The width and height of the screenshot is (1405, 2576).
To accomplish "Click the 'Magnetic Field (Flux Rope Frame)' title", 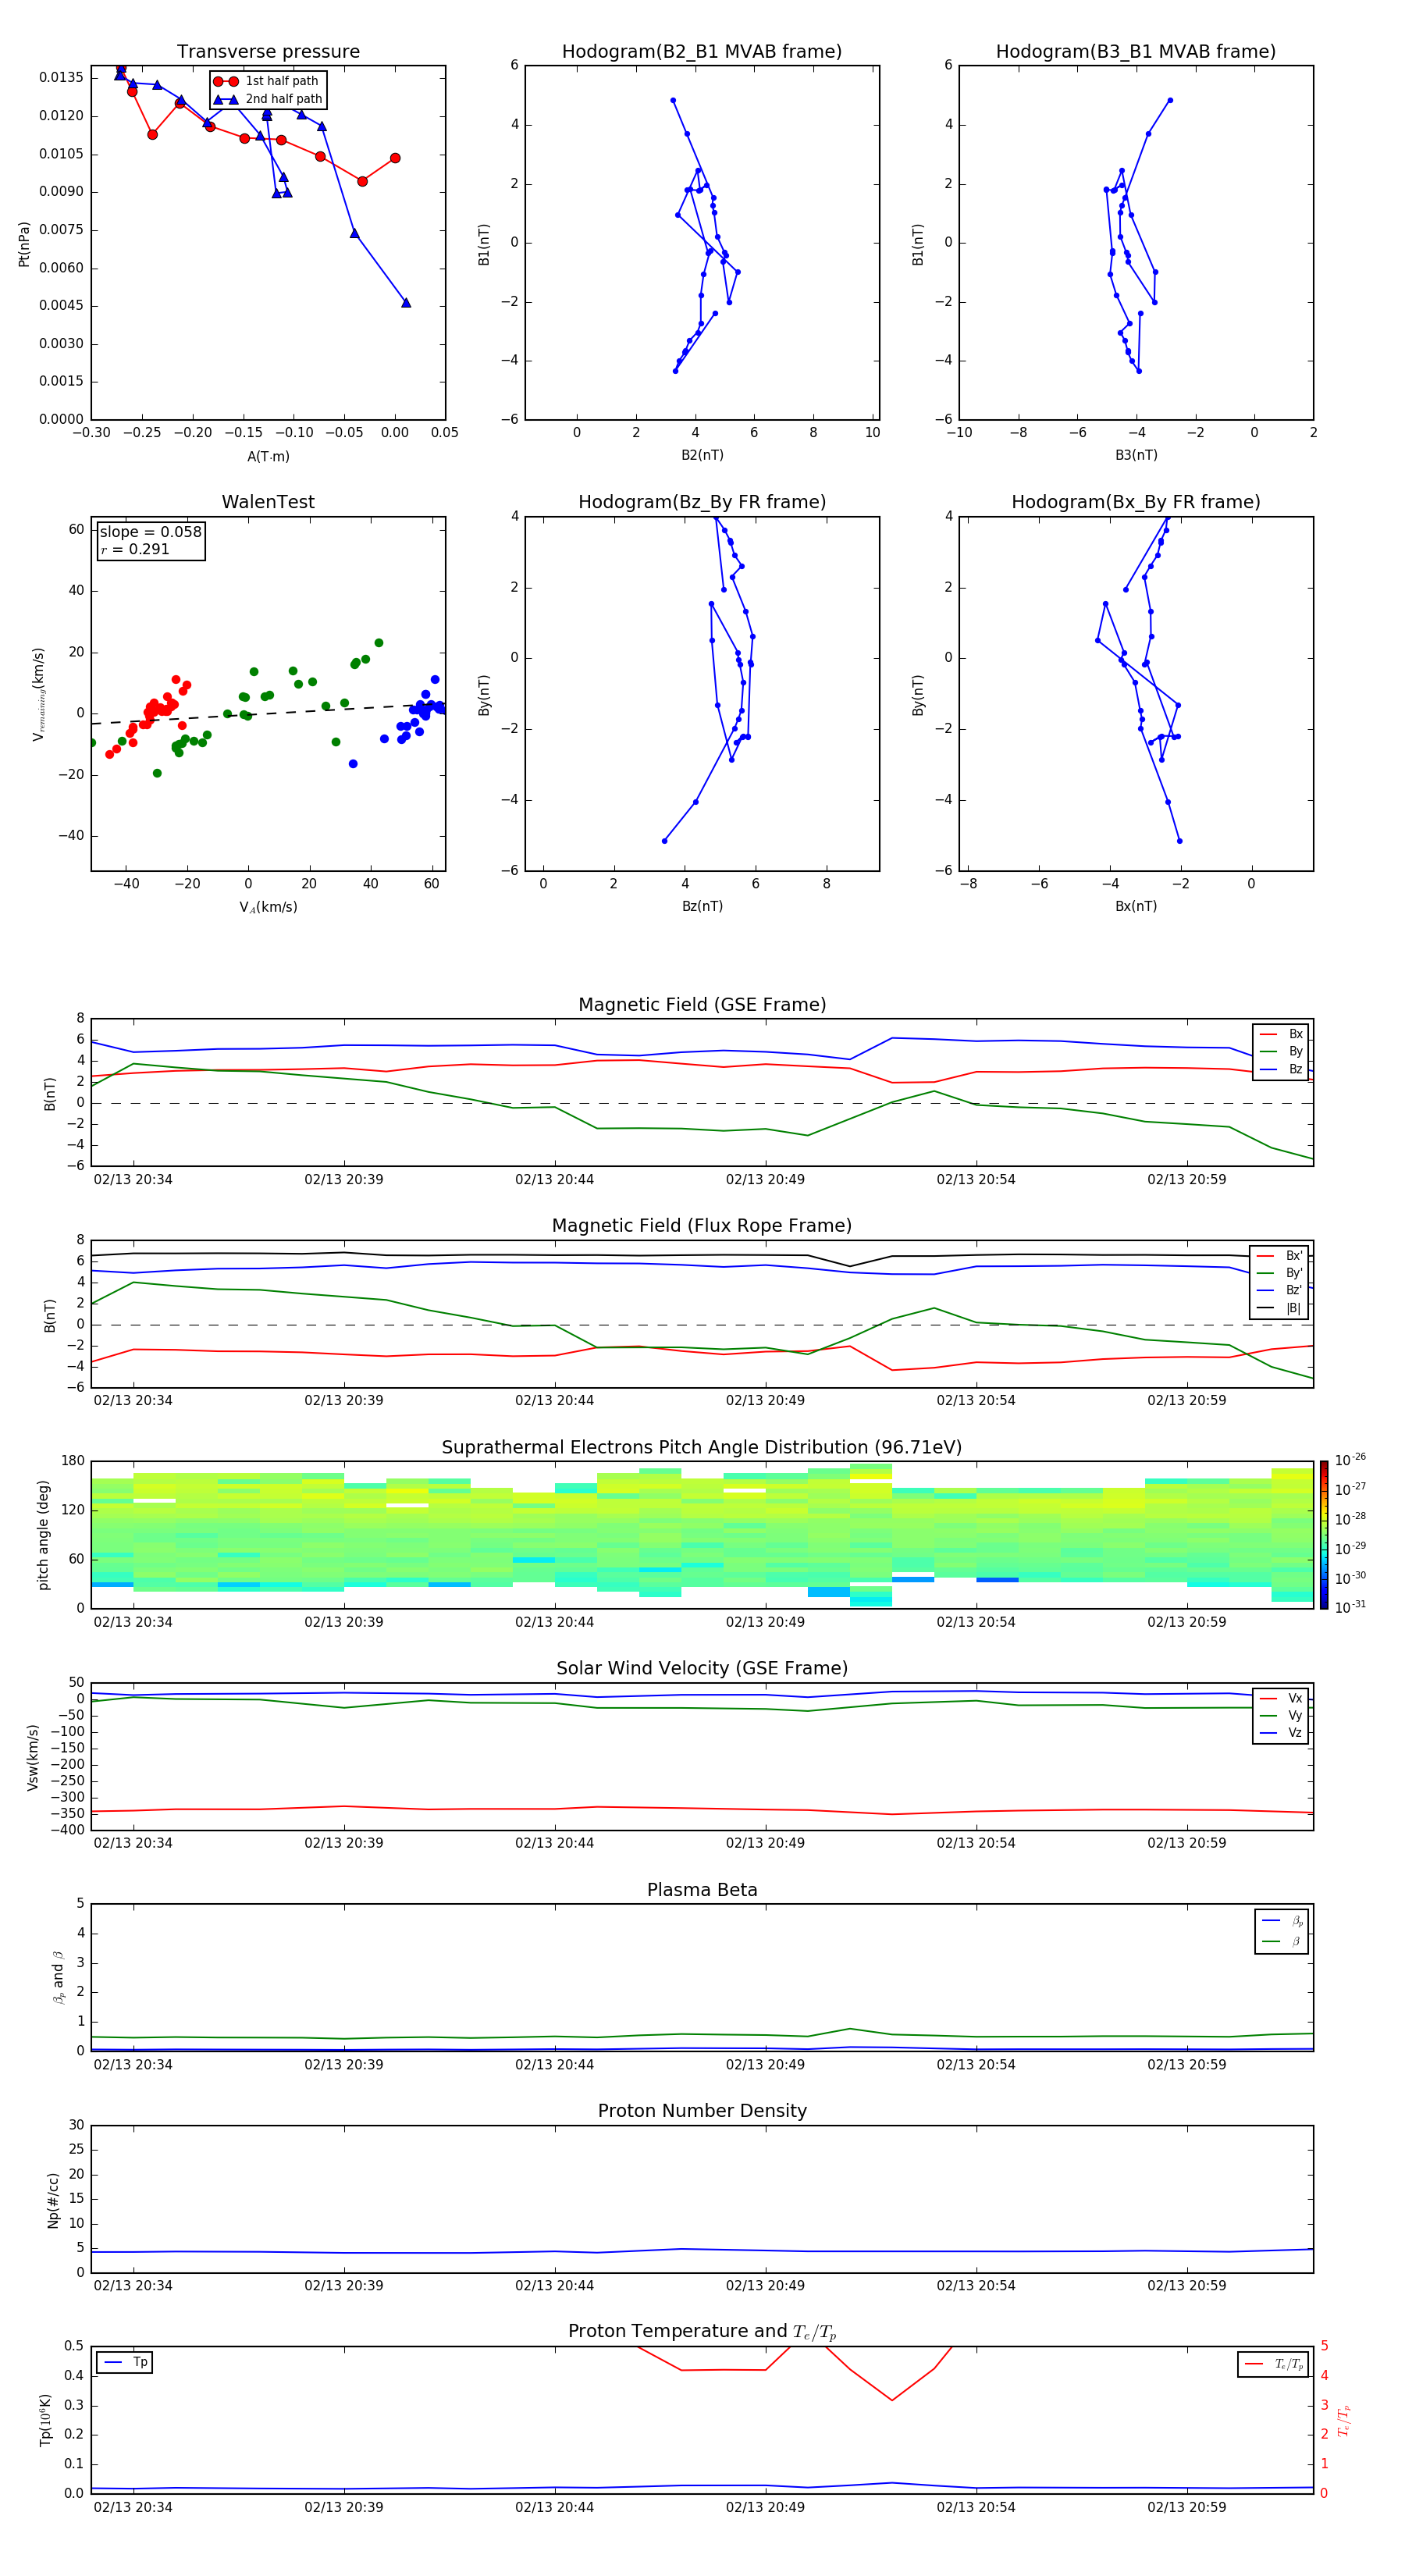I will (x=702, y=1226).
